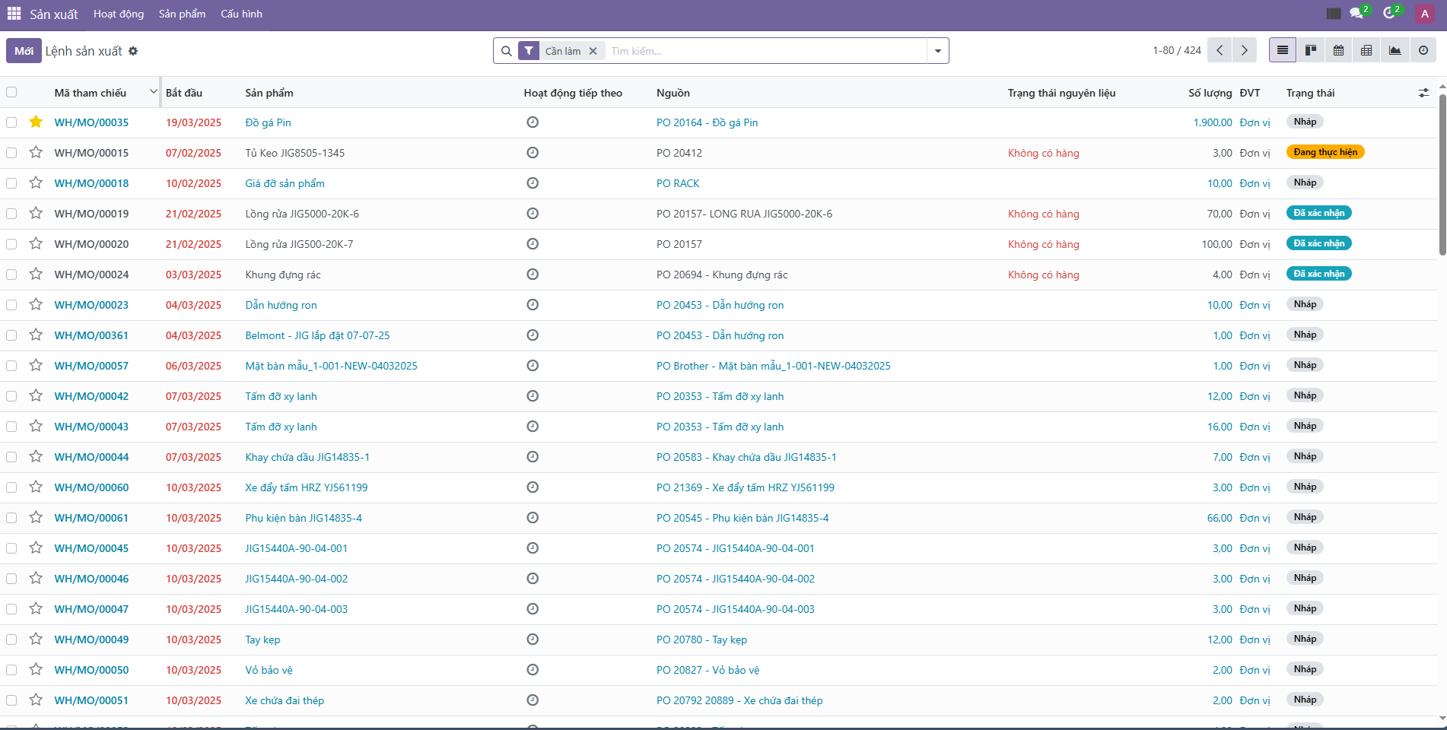Open the Hoạt động menu
Viewport: 1447px width, 730px height.
pos(119,14)
